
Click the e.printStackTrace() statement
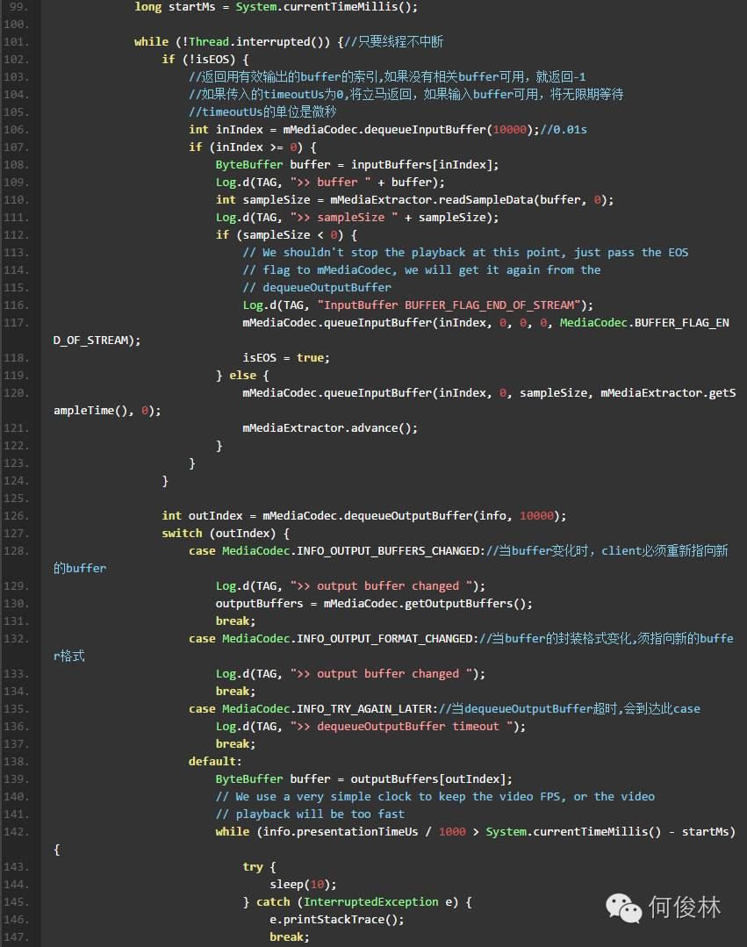[x=337, y=919]
